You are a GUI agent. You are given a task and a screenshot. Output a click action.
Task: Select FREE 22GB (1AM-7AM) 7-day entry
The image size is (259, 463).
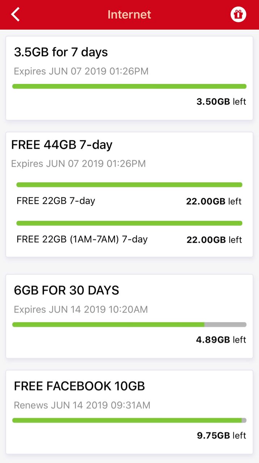pyautogui.click(x=82, y=239)
